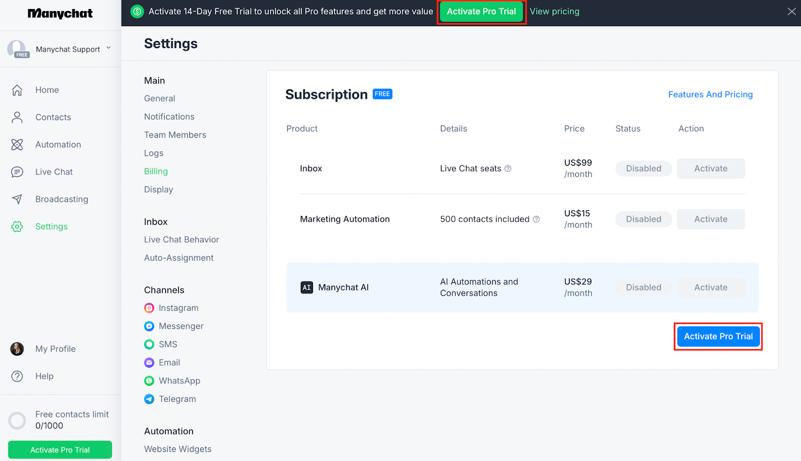This screenshot has width=801, height=461.
Task: Click the free contacts limit progress ring
Action: (x=17, y=420)
